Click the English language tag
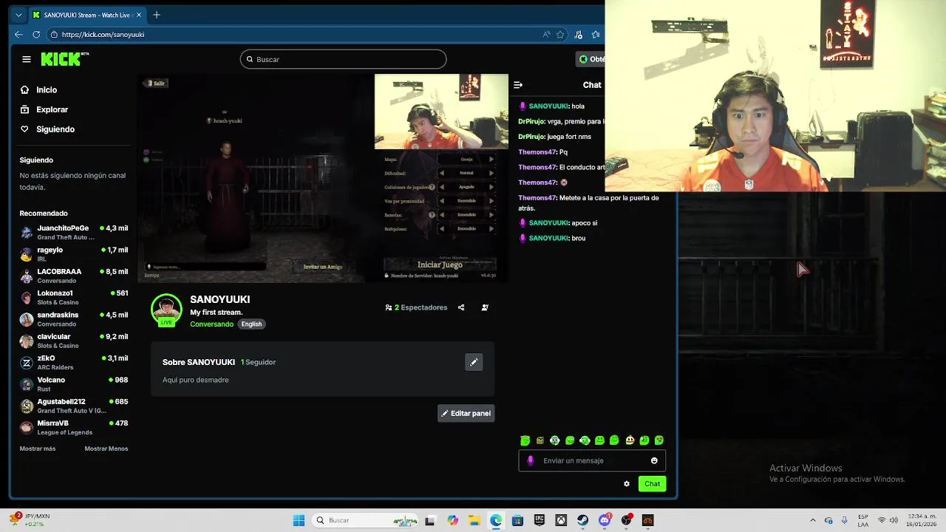Viewport: 946px width, 532px height. pyautogui.click(x=251, y=324)
